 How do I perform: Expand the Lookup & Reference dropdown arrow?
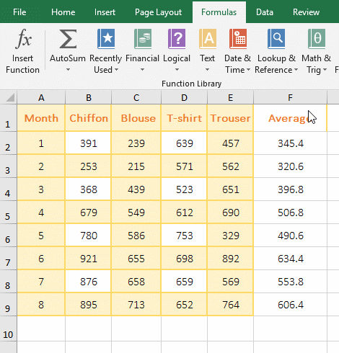pos(296,70)
